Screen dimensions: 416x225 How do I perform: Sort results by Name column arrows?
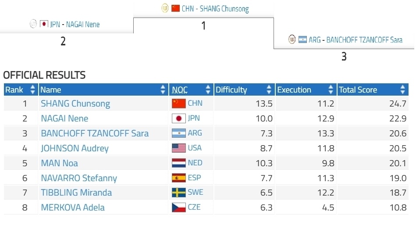[163, 89]
